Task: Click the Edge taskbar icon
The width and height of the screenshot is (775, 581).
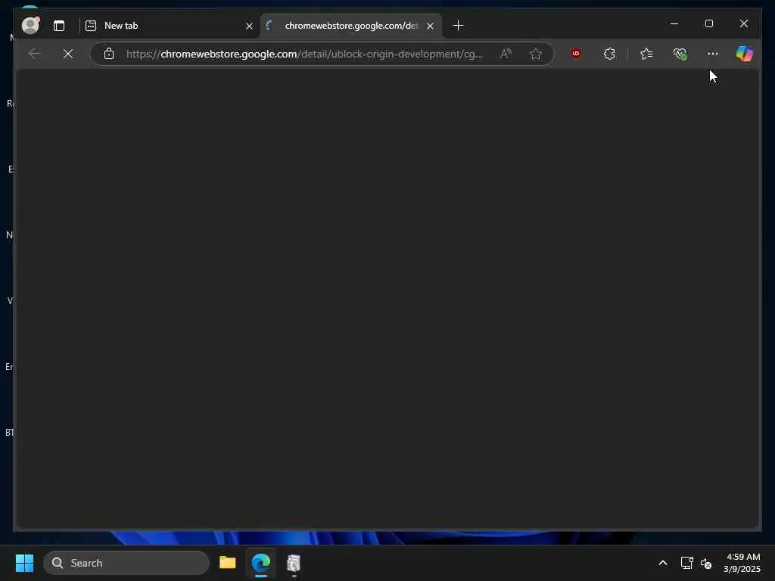Action: point(261,563)
